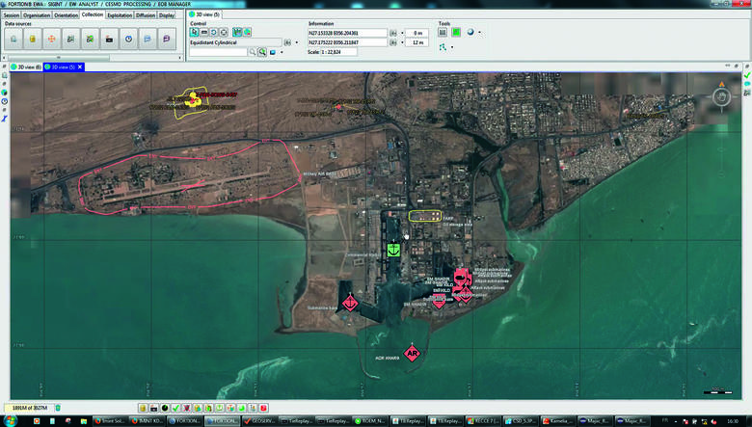This screenshot has width=752, height=427.
Task: Click the compass navigation control on the map
Action: pos(722,96)
